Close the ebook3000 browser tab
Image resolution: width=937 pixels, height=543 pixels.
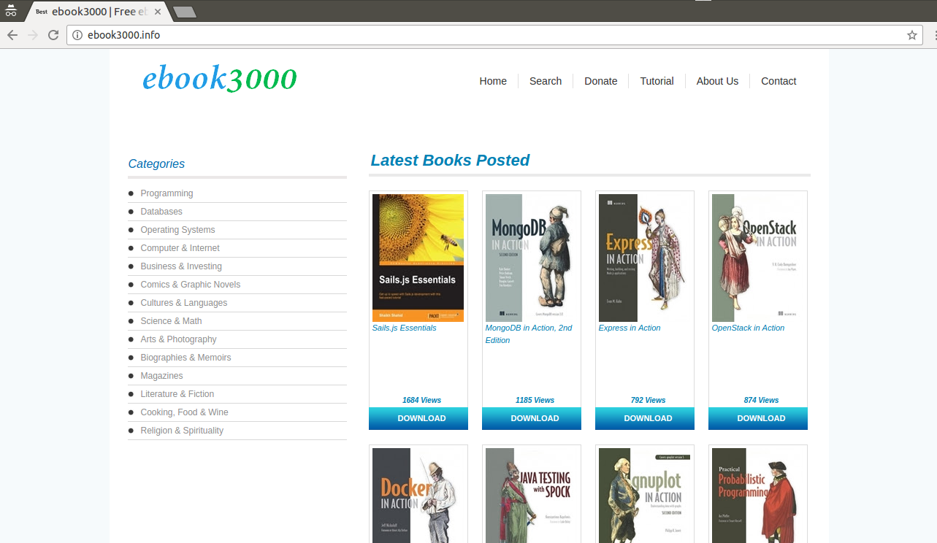coord(158,12)
